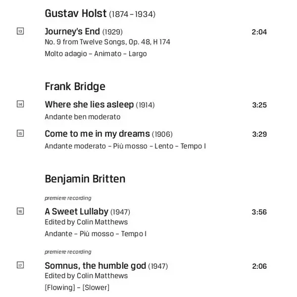Click the track 13 number box icon
This screenshot has width=297, height=297.
(x=20, y=31)
